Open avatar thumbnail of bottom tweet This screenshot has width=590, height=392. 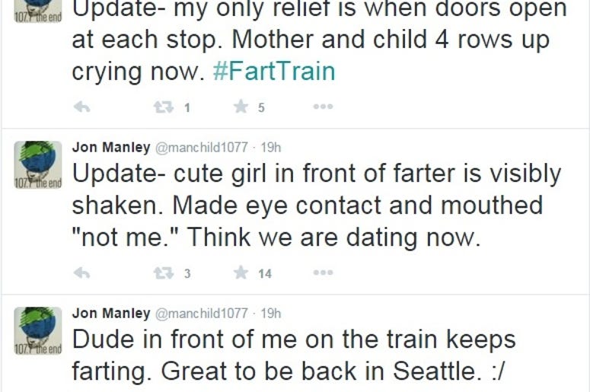38,330
